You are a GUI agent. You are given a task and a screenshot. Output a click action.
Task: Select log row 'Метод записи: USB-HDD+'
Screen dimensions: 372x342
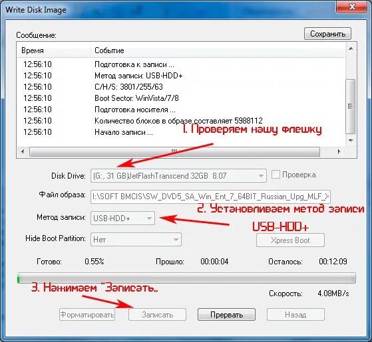(x=181, y=76)
